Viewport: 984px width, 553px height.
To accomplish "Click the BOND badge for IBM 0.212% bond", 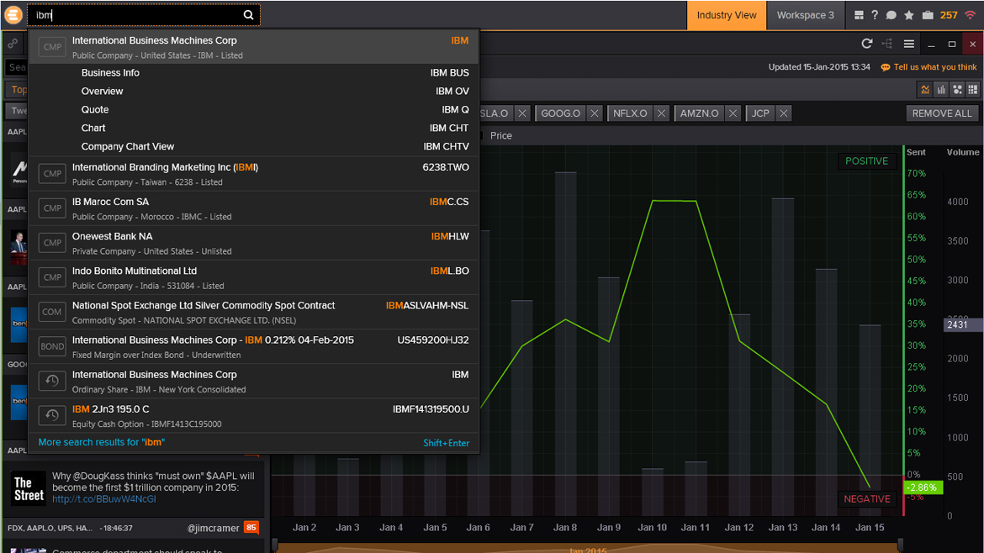I will (x=52, y=346).
